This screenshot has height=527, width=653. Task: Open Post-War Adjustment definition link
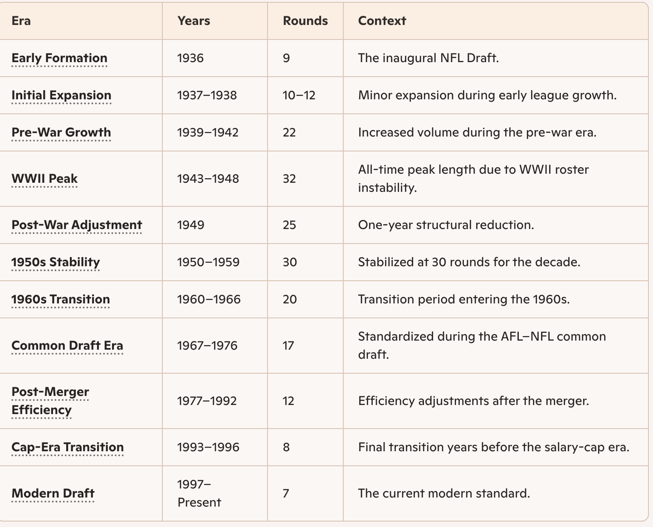[x=77, y=225]
